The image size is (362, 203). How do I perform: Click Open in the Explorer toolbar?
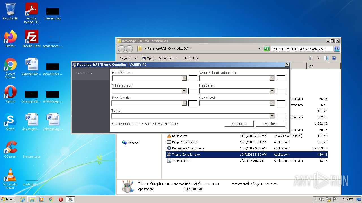148,58
